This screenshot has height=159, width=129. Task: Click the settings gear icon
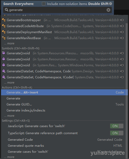pos(111,4)
